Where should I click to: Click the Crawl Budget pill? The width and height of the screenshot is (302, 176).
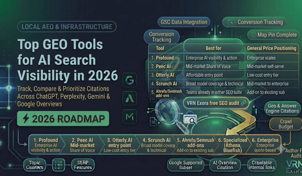[286, 124]
